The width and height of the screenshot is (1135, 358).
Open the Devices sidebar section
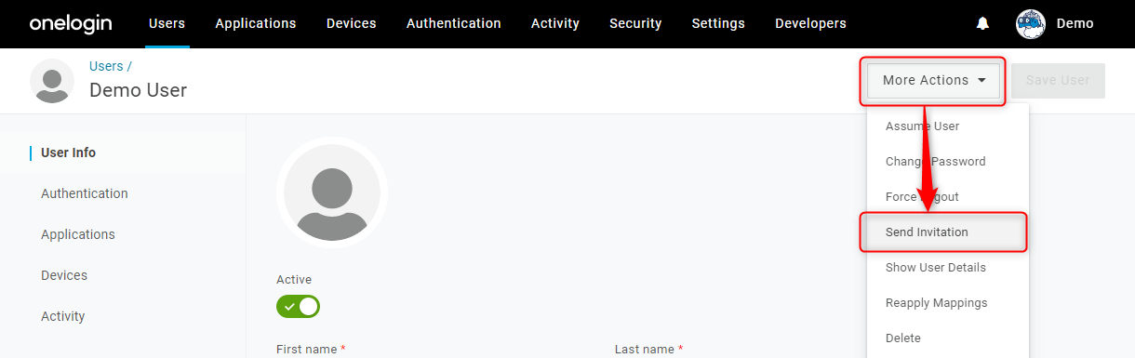tap(64, 275)
